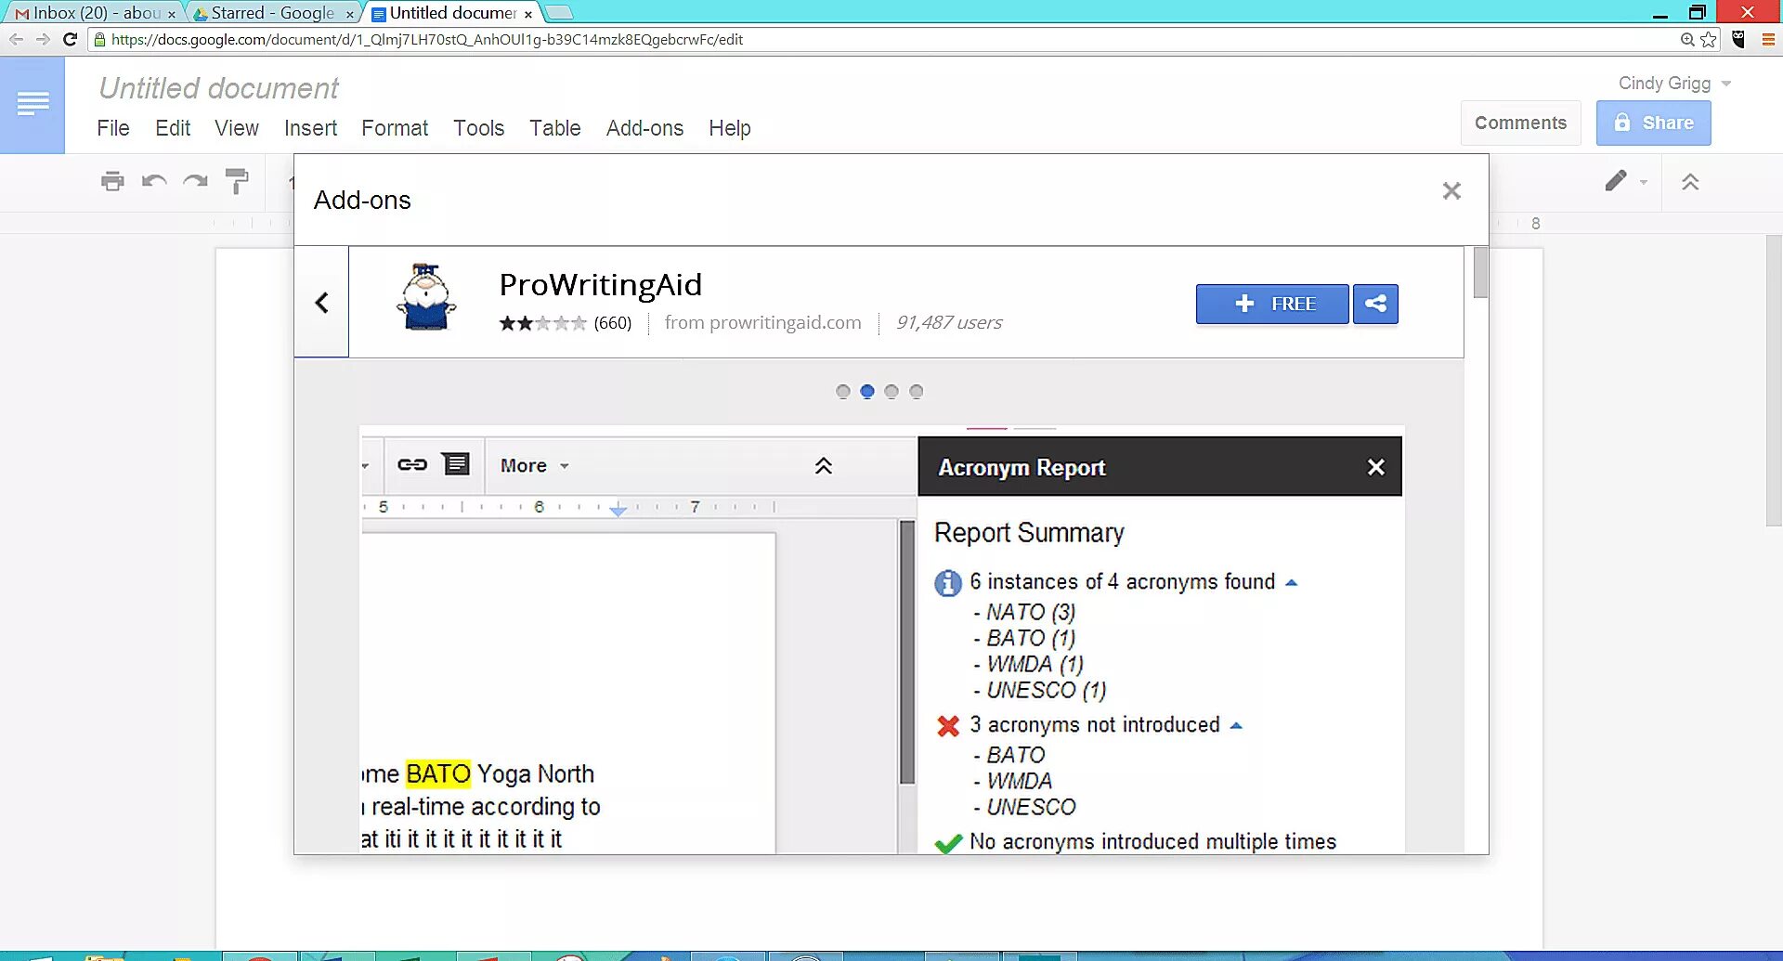This screenshot has width=1783, height=961.
Task: Open Cindy Grigg account dropdown
Action: pos(1674,84)
